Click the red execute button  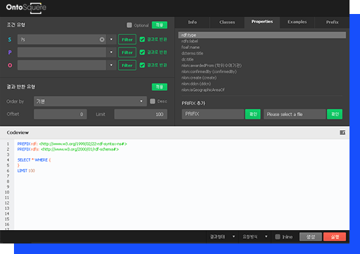coord(335,237)
